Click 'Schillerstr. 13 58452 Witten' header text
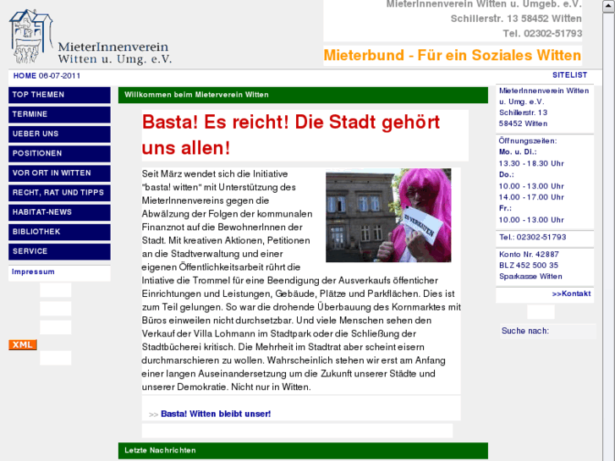 coord(516,19)
